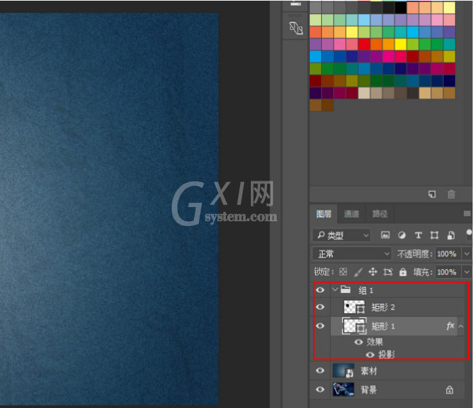
Task: Open the 不透明度 opacity dropdown arrow
Action: click(x=467, y=254)
